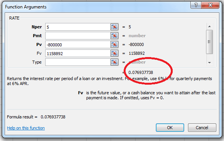The height and width of the screenshot is (141, 224).
Task: Open Help on this function link
Action: 26,128
